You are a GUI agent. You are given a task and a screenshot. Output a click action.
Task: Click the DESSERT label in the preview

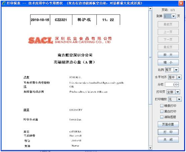point(76,110)
